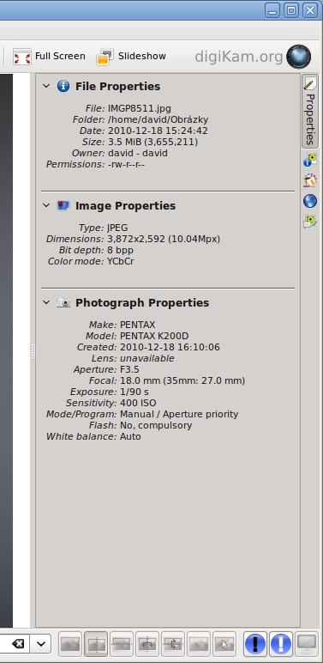Click color mode value YCbCr

[x=121, y=261]
